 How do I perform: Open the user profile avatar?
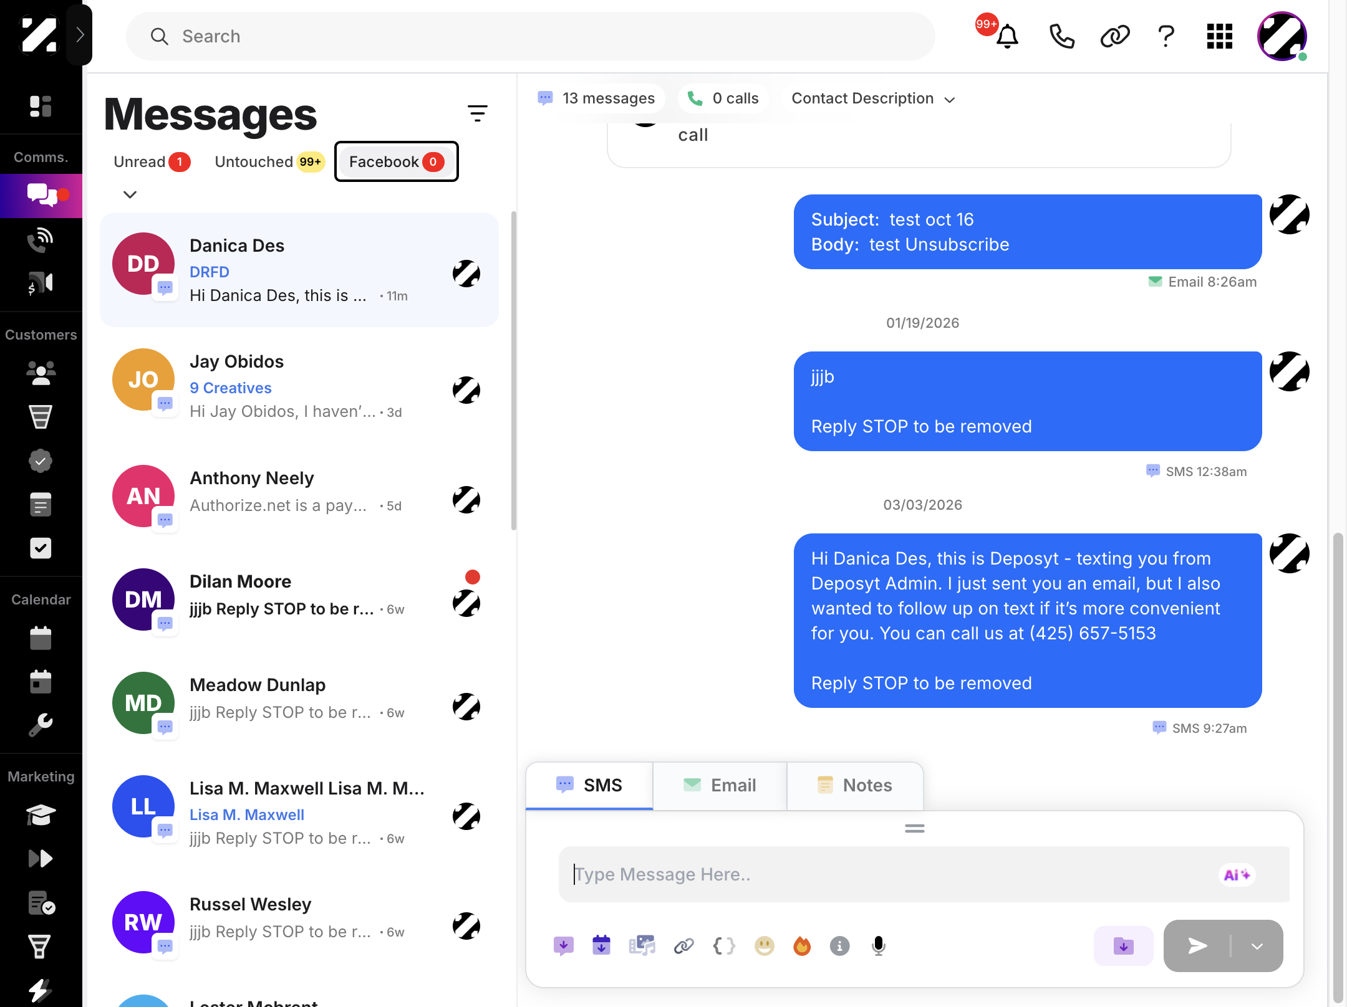click(x=1282, y=36)
